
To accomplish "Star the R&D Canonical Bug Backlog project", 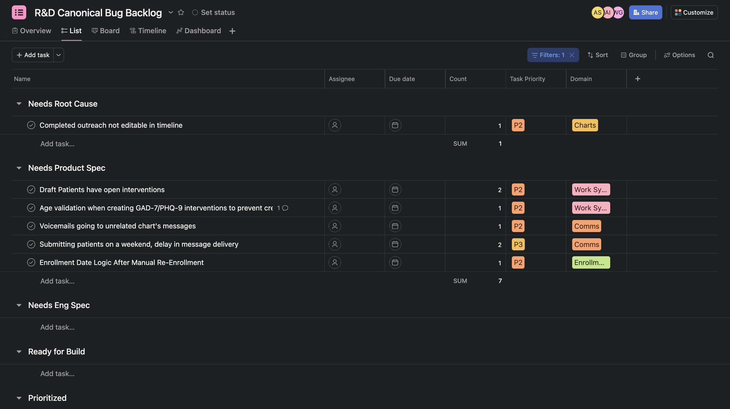I will tap(181, 12).
